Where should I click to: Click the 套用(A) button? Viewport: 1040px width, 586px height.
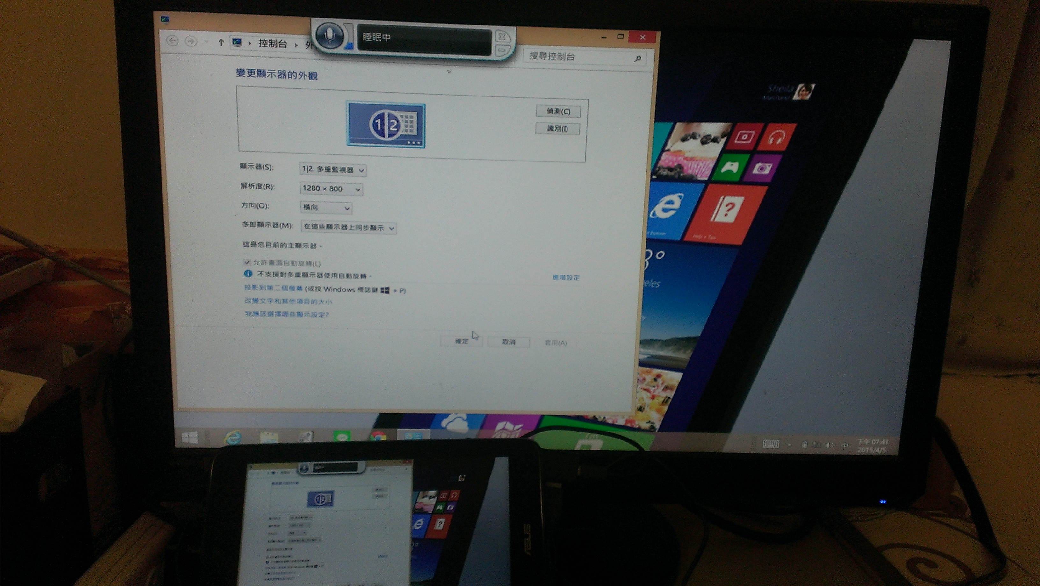[x=556, y=343]
